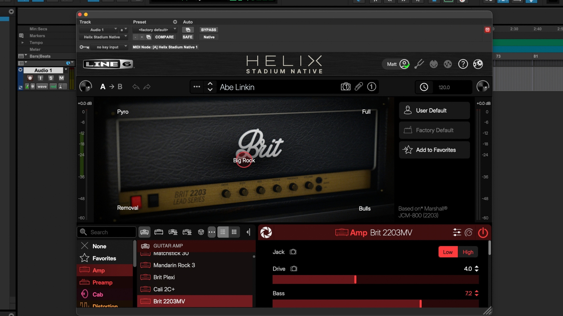Record-enable Audio 1 track in Pro Tools
The width and height of the screenshot is (563, 316).
(30, 78)
